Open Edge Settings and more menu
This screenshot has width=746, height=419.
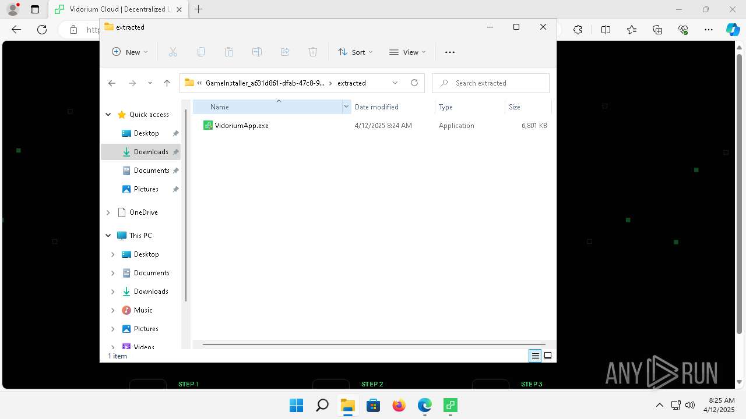pyautogui.click(x=709, y=30)
